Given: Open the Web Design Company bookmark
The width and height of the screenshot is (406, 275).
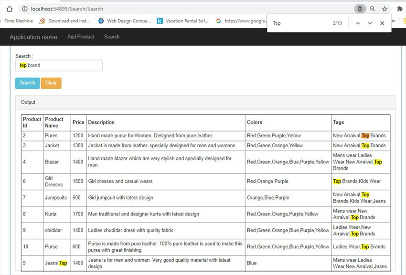Looking at the screenshot, I should click(124, 21).
